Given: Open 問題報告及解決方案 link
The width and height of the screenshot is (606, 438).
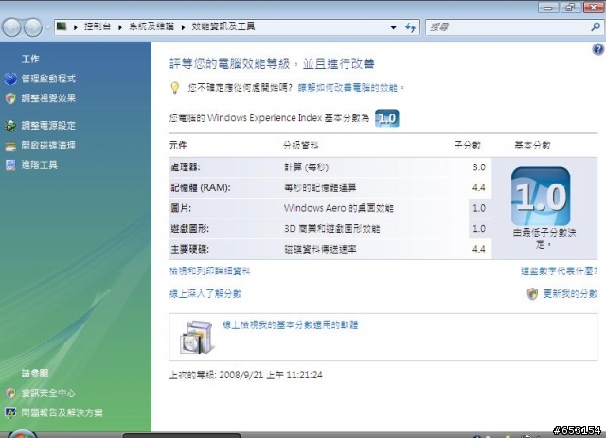Looking at the screenshot, I should tap(62, 412).
